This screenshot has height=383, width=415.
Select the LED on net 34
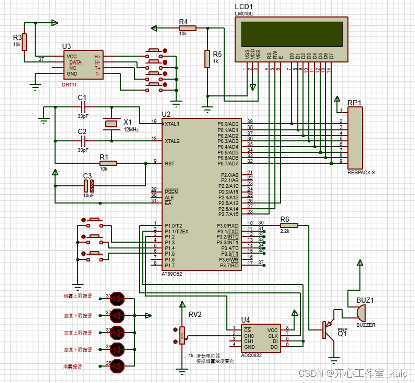click(x=117, y=350)
